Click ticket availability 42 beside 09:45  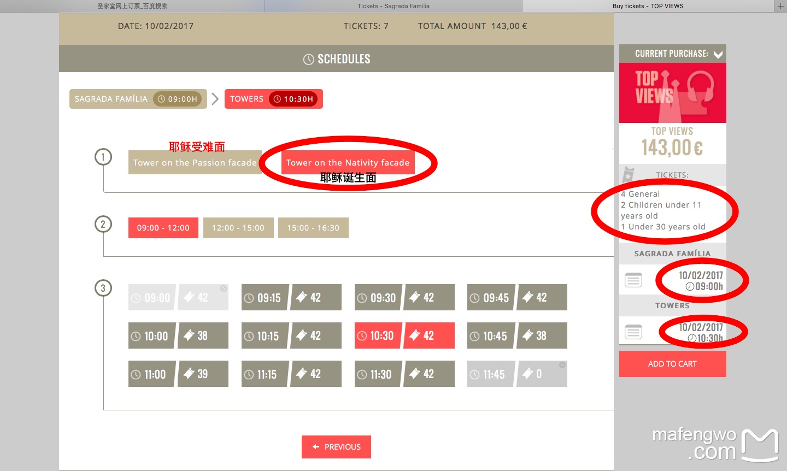tap(542, 297)
